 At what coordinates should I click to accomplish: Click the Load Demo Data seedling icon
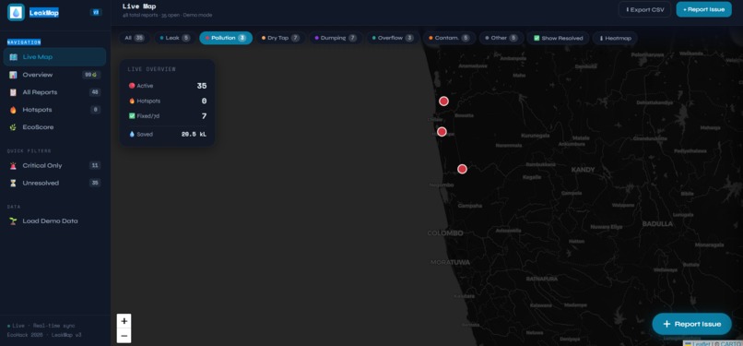[13, 221]
